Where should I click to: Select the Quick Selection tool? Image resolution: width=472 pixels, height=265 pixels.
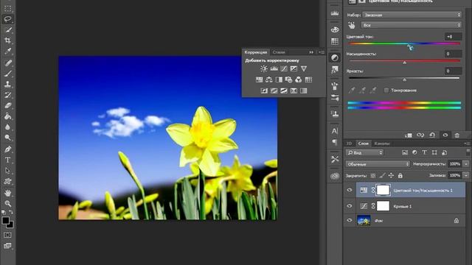[x=8, y=29]
